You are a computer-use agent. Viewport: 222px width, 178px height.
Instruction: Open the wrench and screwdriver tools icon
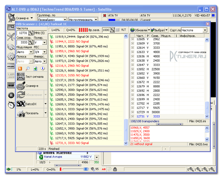coord(11,37)
